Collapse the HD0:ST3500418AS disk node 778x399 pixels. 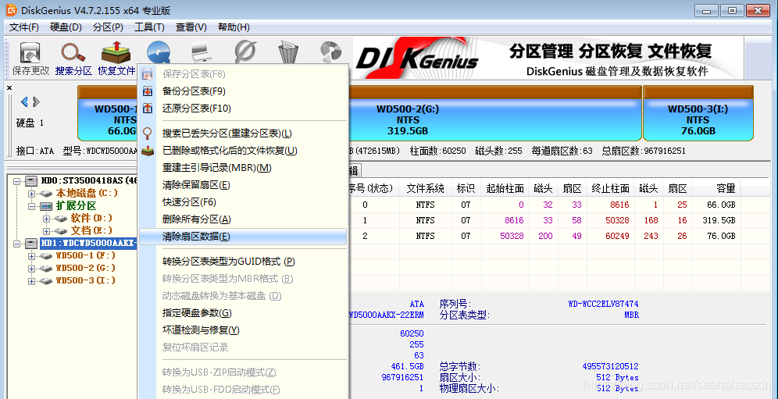[x=17, y=181]
